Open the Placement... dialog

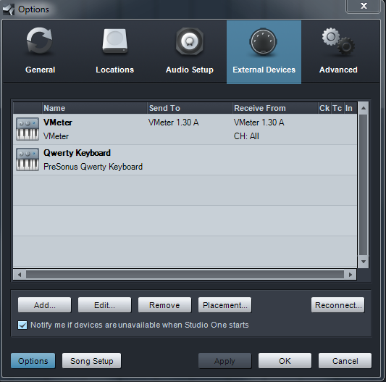[225, 305]
